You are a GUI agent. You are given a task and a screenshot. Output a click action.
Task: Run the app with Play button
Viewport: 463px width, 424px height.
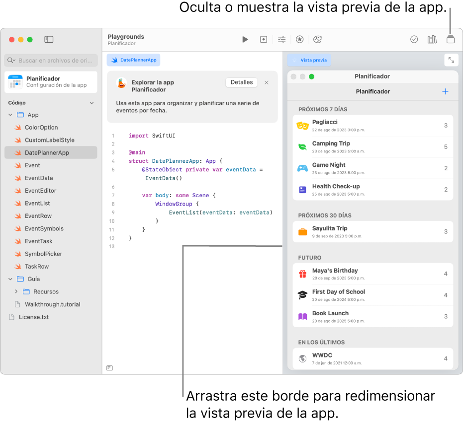point(245,39)
